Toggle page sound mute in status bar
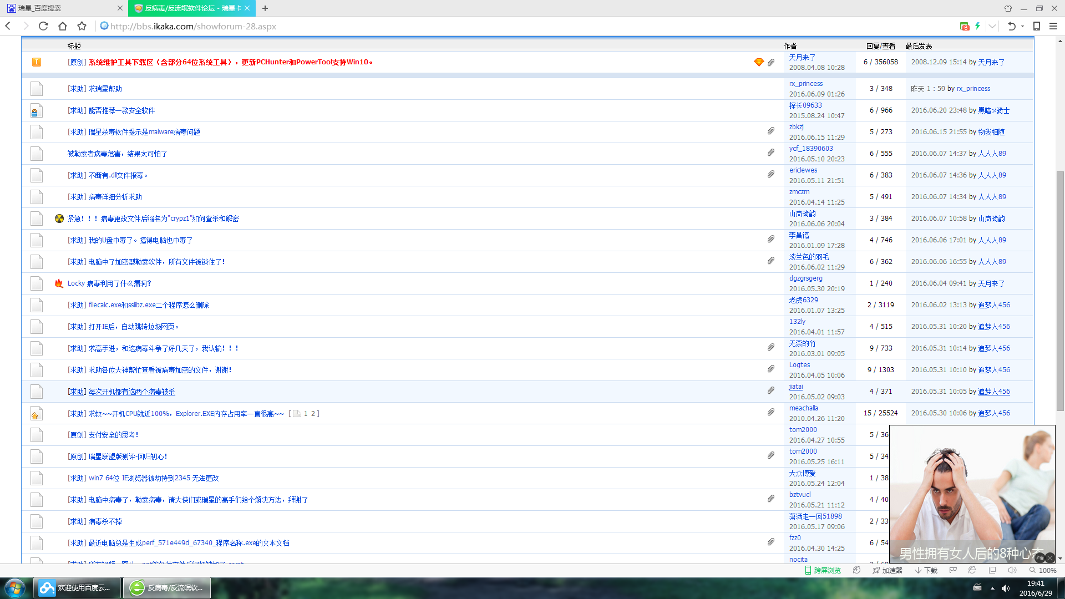 1012,570
